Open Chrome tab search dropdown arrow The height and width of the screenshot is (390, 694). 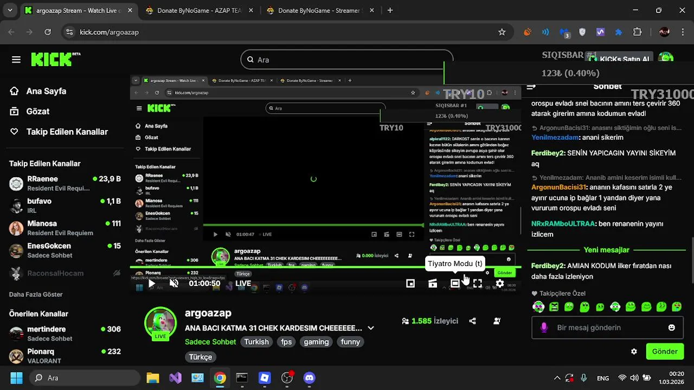pyautogui.click(x=9, y=10)
